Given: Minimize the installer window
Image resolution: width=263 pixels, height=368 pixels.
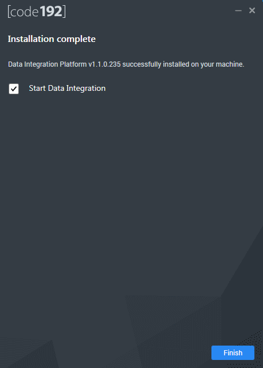Looking at the screenshot, I should 238,10.
